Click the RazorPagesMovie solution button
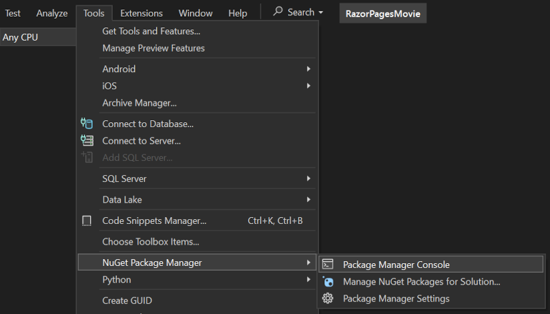 383,13
